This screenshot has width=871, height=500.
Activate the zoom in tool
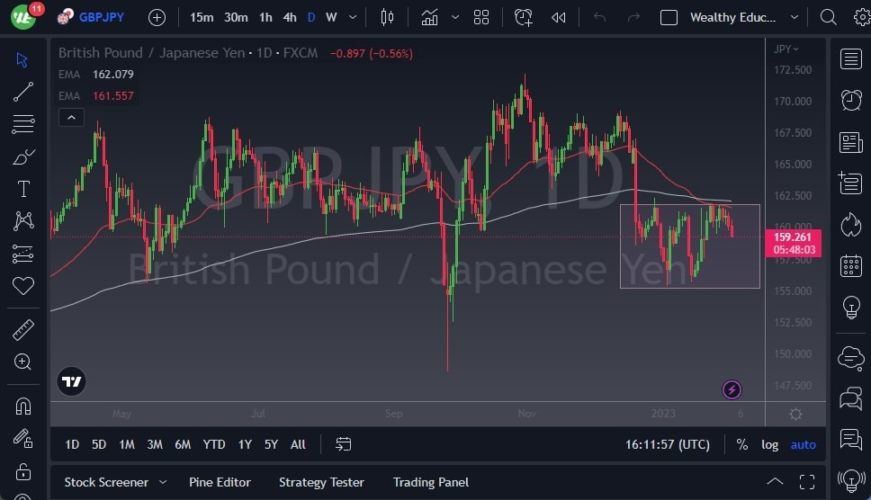(22, 362)
